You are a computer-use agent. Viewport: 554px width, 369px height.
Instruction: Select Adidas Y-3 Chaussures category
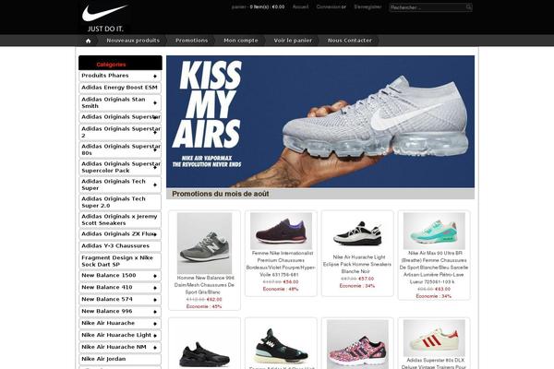(x=120, y=245)
